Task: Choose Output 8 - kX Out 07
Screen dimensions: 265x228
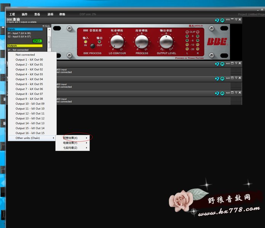Action: point(32,94)
